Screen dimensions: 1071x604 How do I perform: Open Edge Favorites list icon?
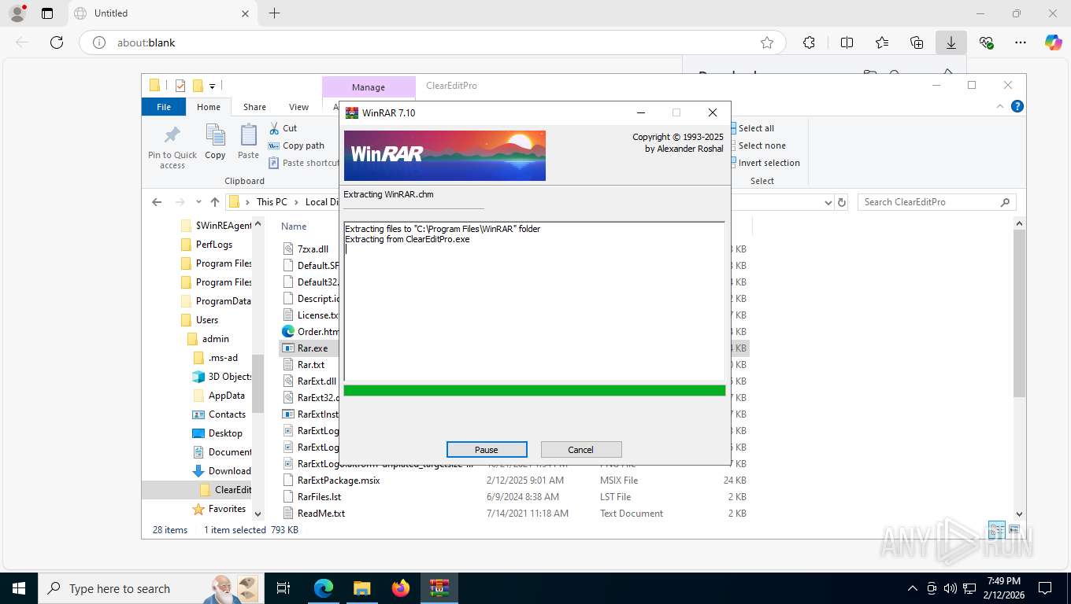pyautogui.click(x=882, y=42)
